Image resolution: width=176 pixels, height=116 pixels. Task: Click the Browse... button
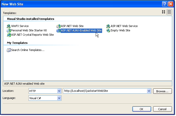click(x=162, y=91)
